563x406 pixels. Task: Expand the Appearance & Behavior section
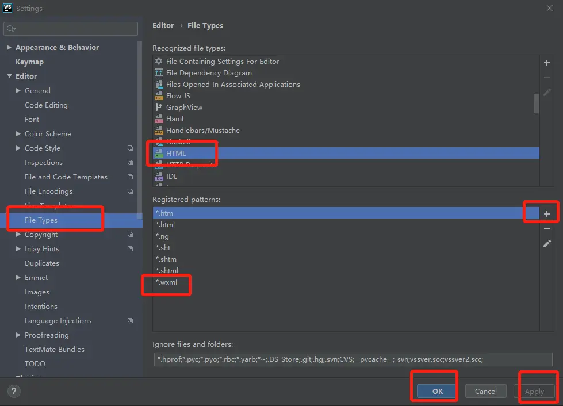9,47
